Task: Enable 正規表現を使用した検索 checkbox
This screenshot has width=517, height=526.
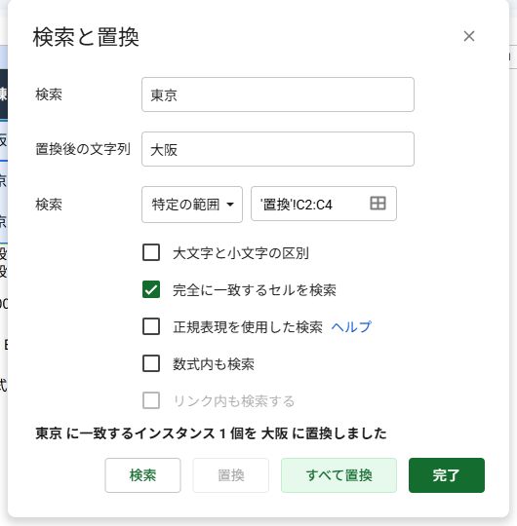Action: (x=151, y=326)
